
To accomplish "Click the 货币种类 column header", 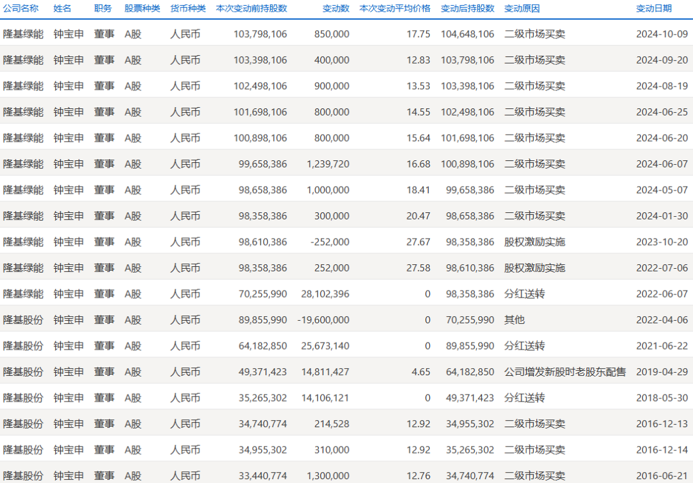I will point(188,8).
